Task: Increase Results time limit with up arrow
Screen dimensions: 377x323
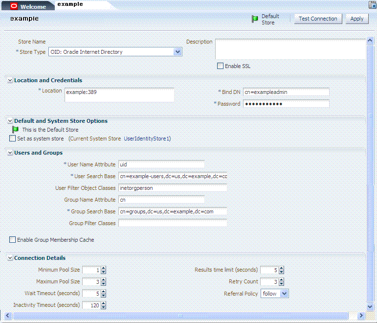Action: point(282,268)
